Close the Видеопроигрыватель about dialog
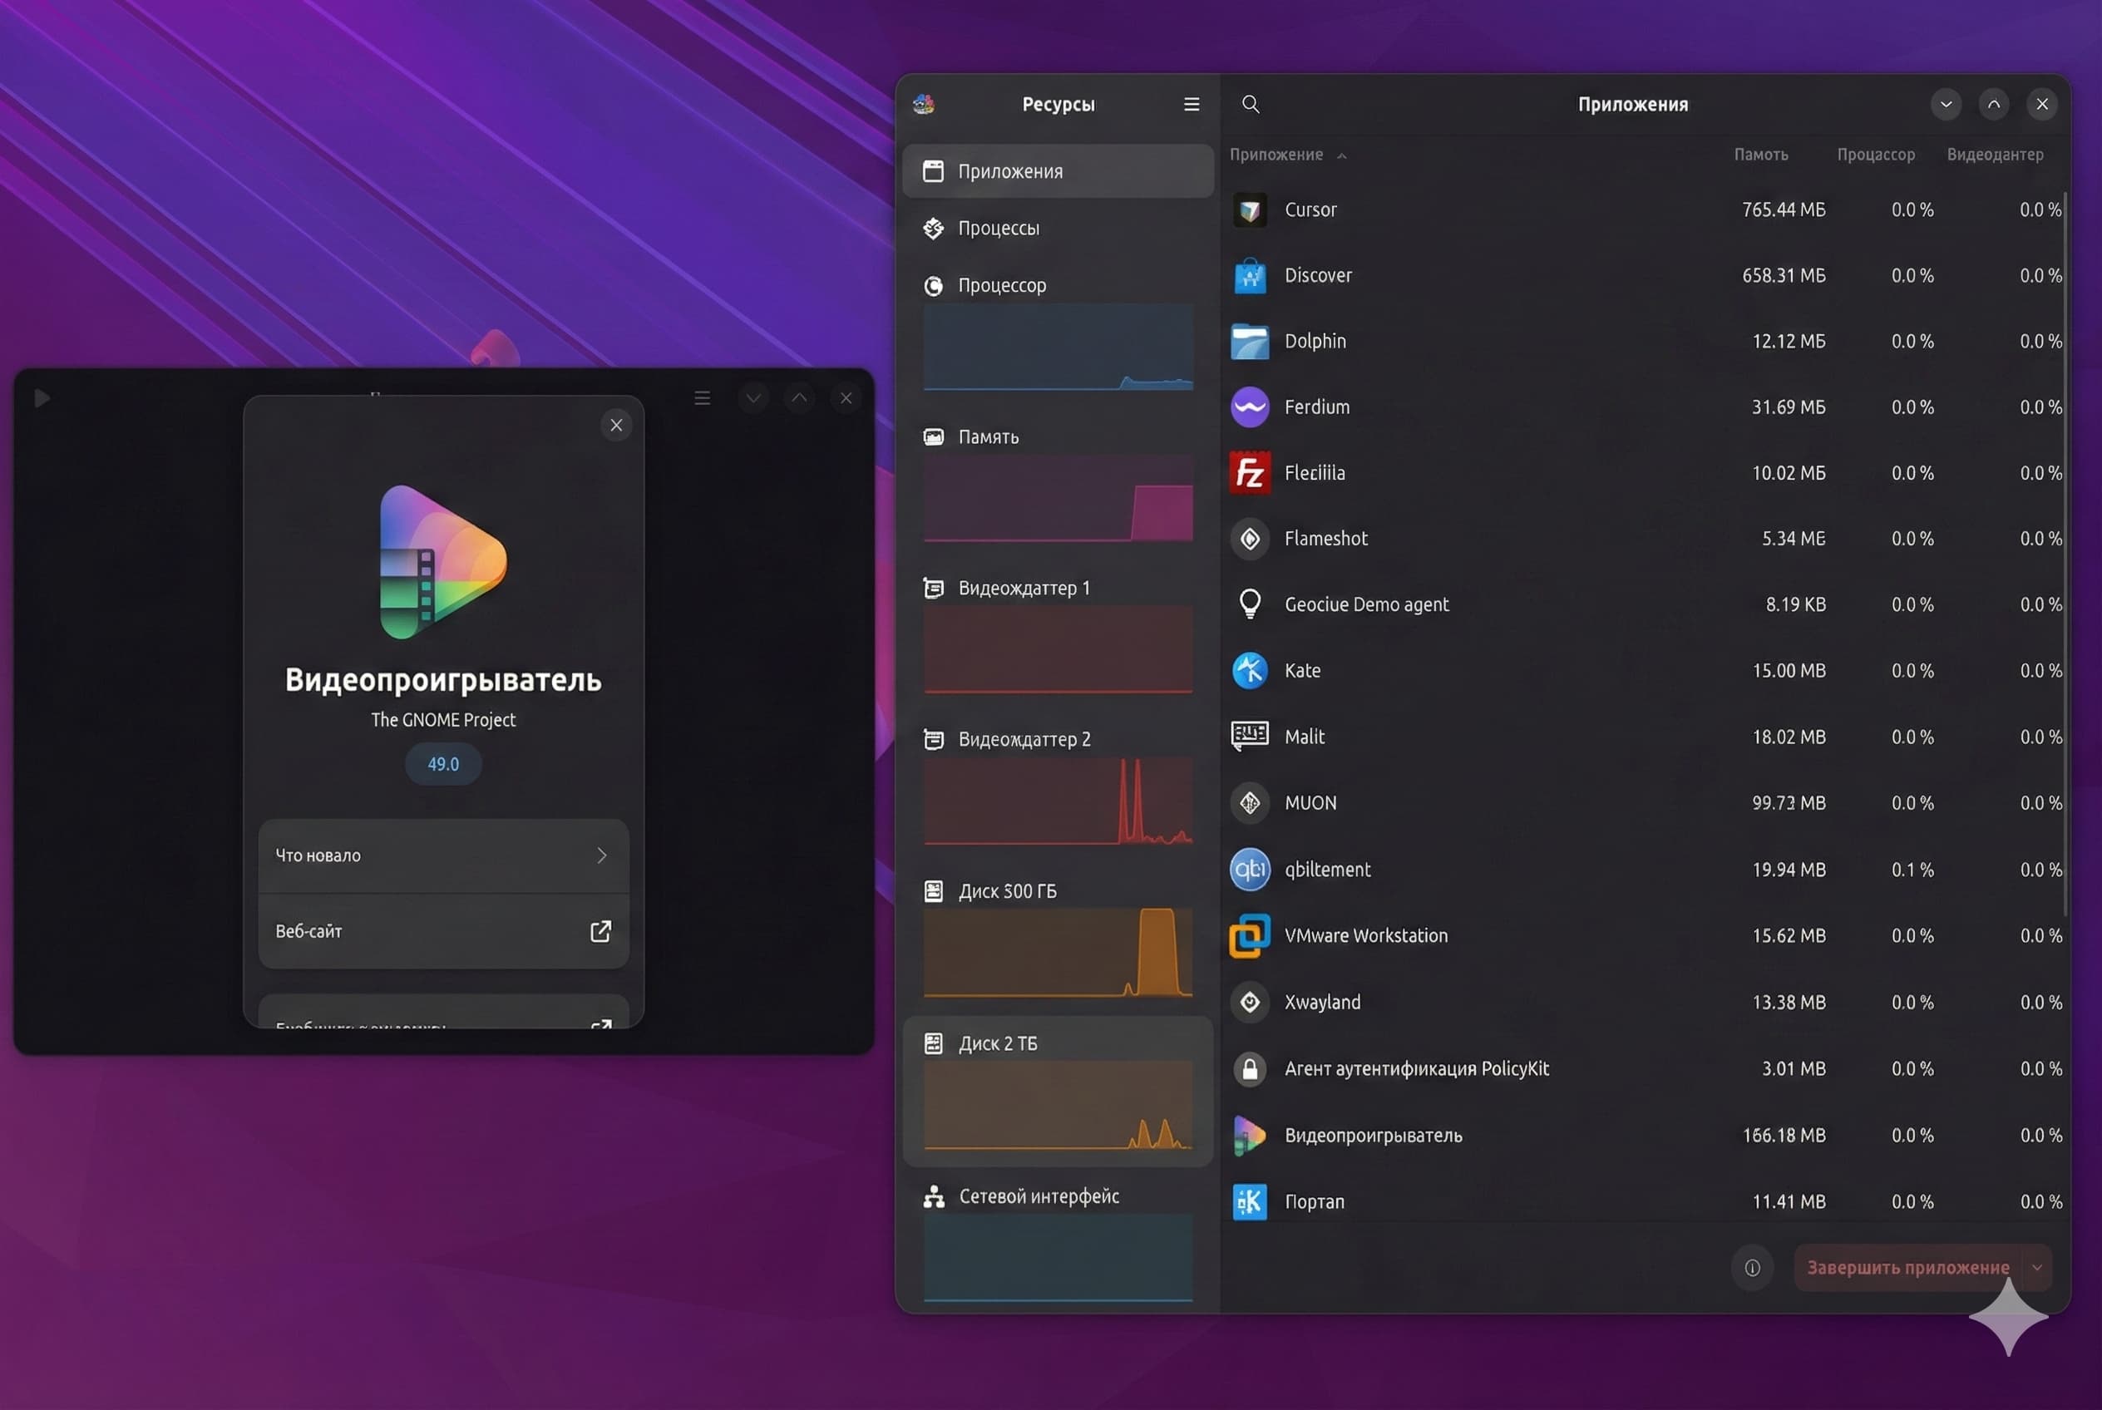 tap(616, 426)
